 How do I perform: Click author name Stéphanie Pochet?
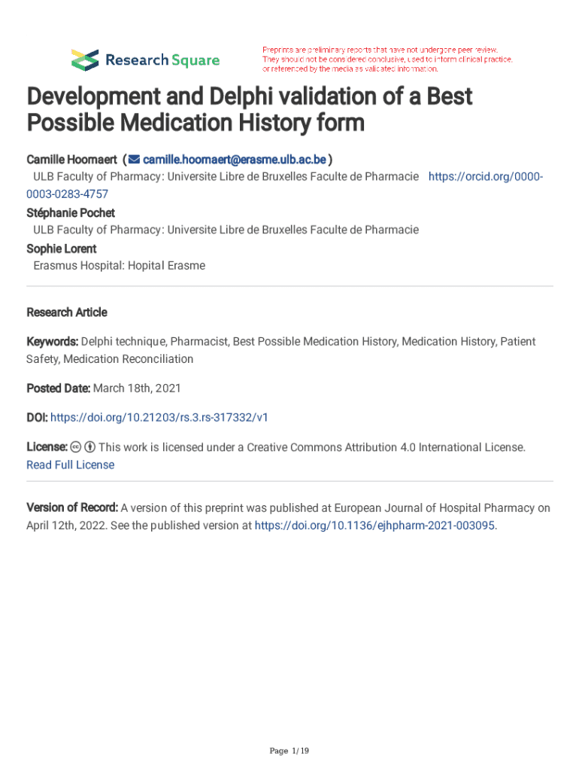71,212
